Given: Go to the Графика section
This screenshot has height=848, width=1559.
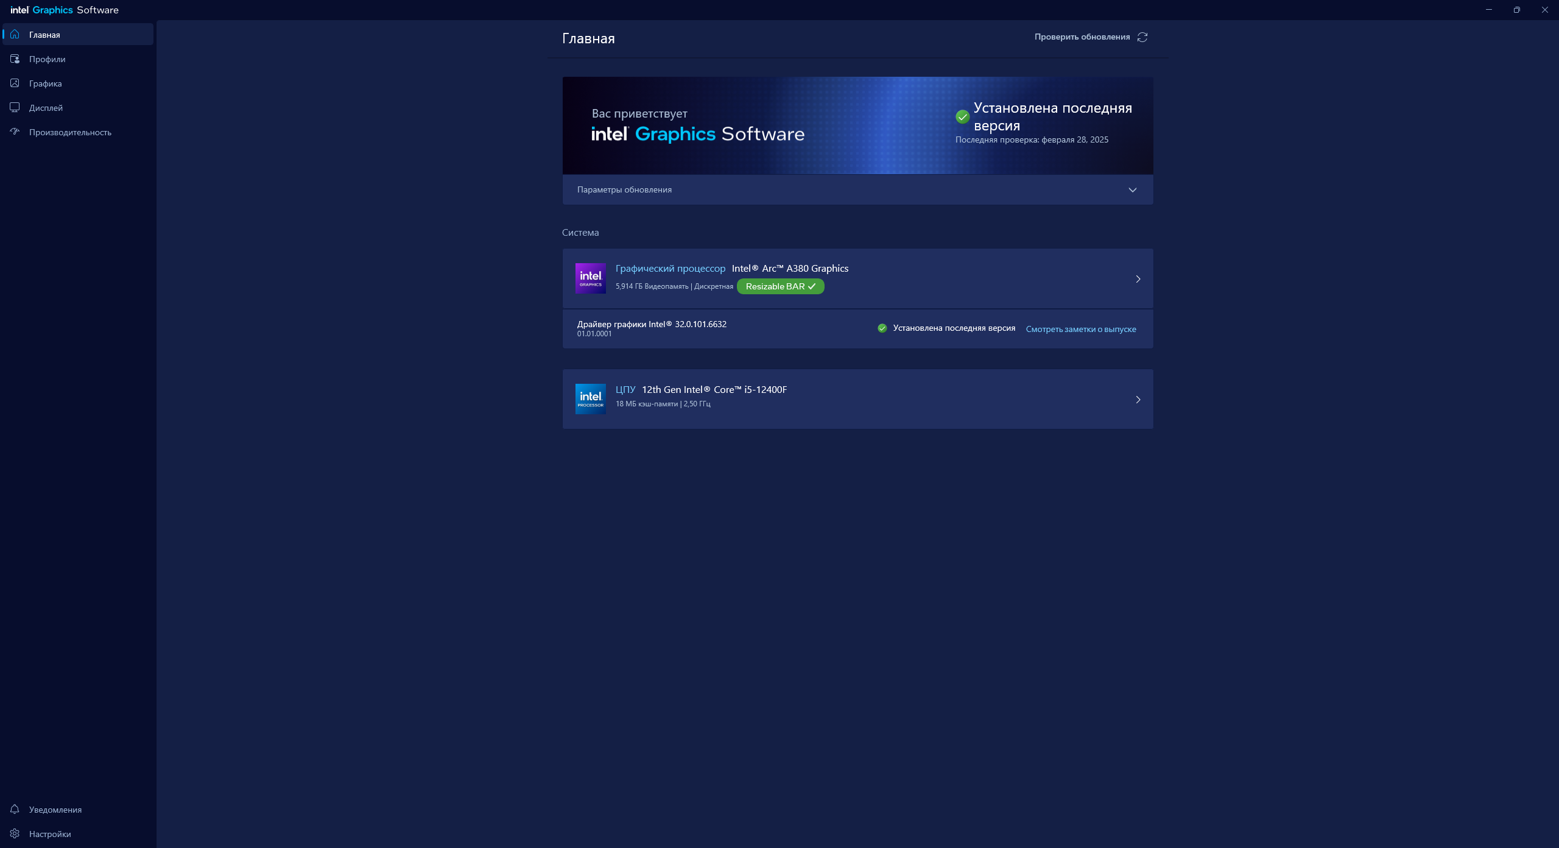Looking at the screenshot, I should (78, 83).
